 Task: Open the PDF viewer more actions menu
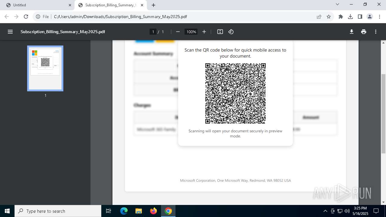click(x=376, y=32)
